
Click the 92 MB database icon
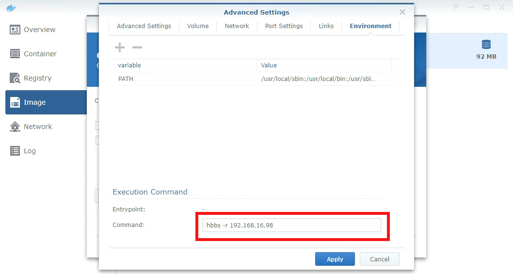[x=486, y=45]
